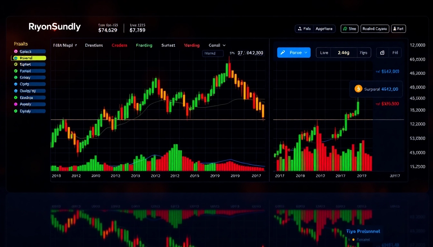Click the camera icon left of Fiil
This screenshot has height=247, width=433.
(382, 53)
